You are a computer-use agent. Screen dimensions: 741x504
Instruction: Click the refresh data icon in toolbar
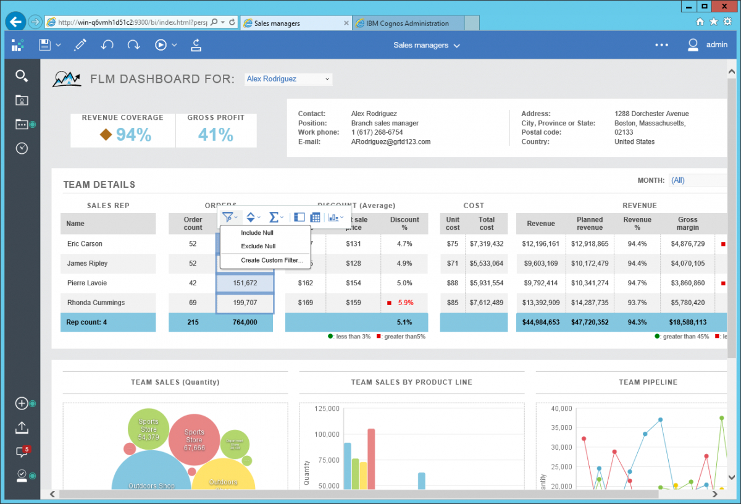tap(196, 44)
